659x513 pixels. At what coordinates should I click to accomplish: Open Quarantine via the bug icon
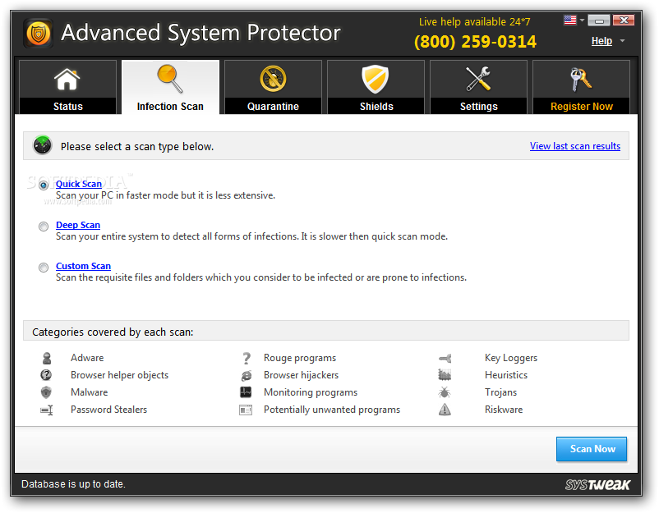tap(273, 79)
